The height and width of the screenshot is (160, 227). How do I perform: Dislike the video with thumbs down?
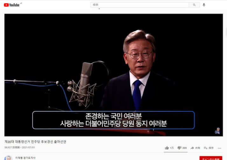click(179, 148)
